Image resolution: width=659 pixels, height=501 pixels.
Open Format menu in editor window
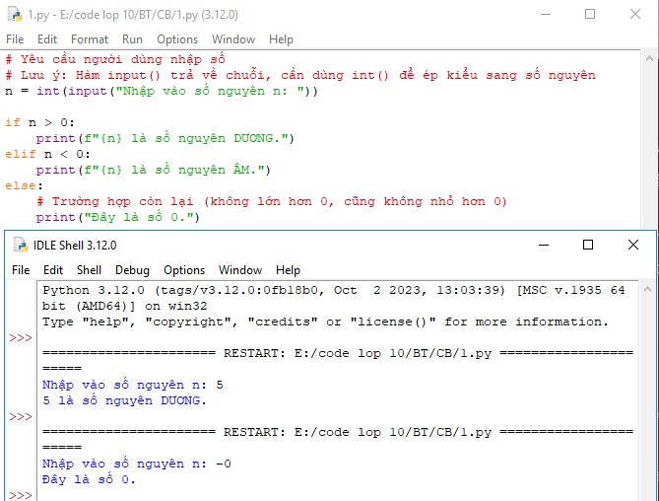[90, 39]
